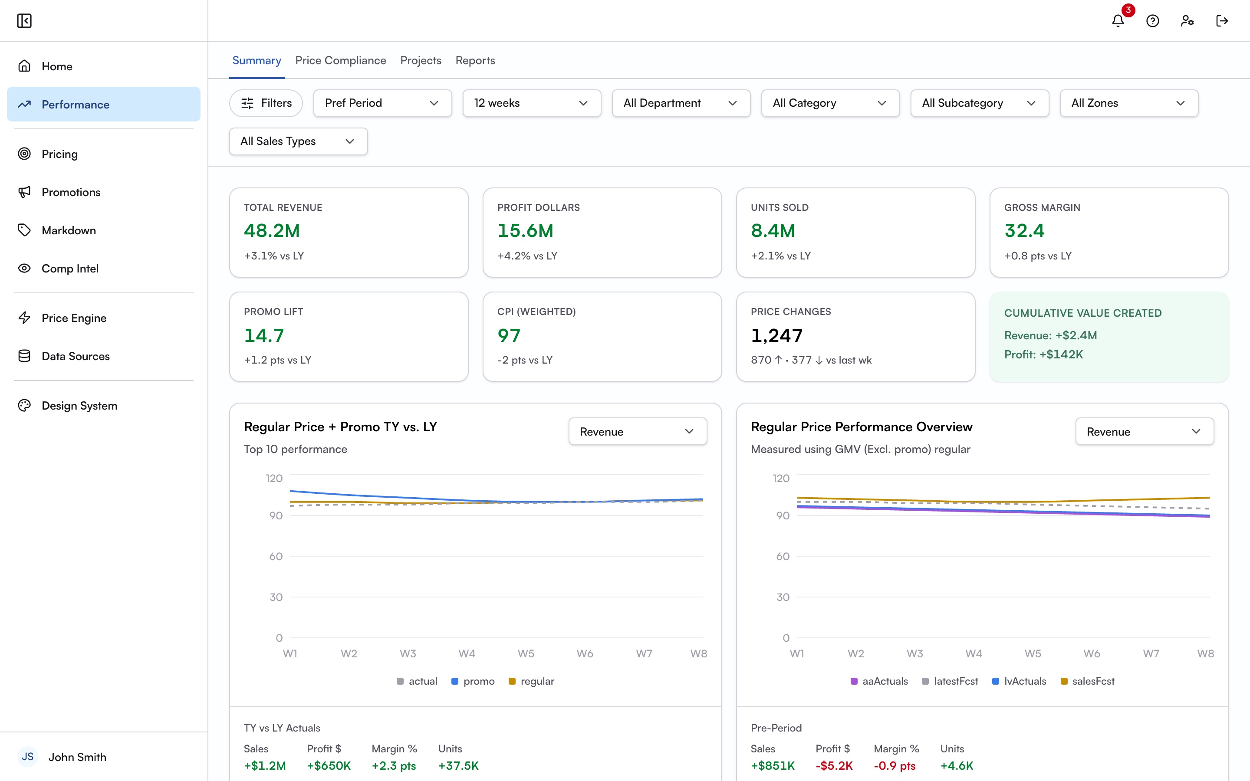Open notifications bell icon

coord(1118,21)
